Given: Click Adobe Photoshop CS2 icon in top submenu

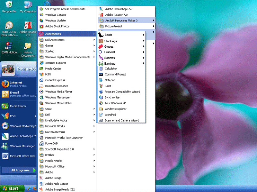Looking at the screenshot, I should tap(101, 9).
